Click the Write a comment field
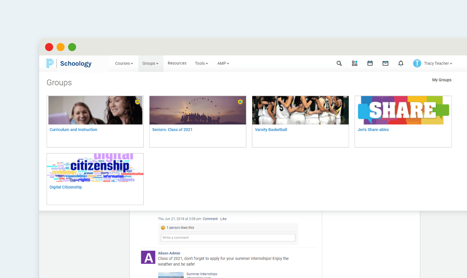Screen dimensions: 467x278 pyautogui.click(x=228, y=237)
